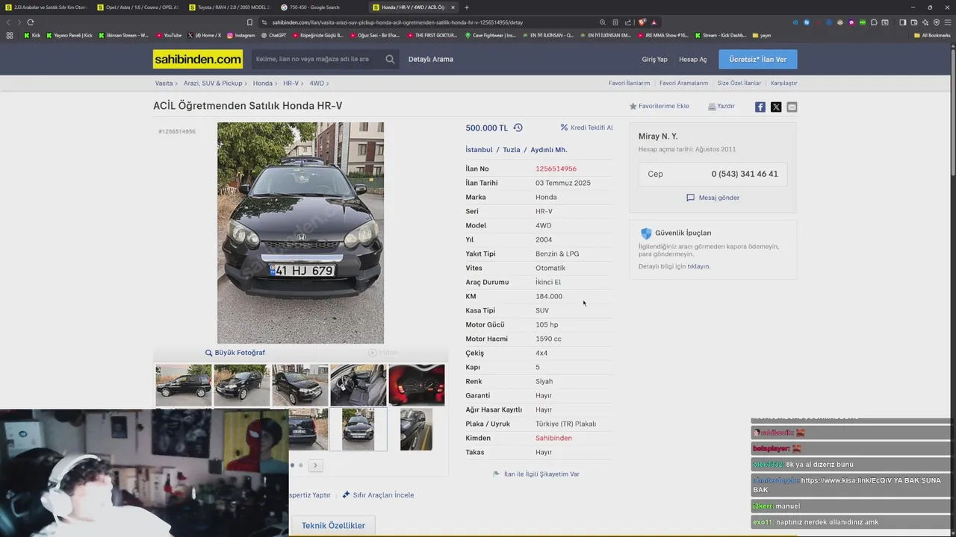Image resolution: width=956 pixels, height=537 pixels.
Task: Go to next thumbnail page arrow
Action: pos(315,465)
